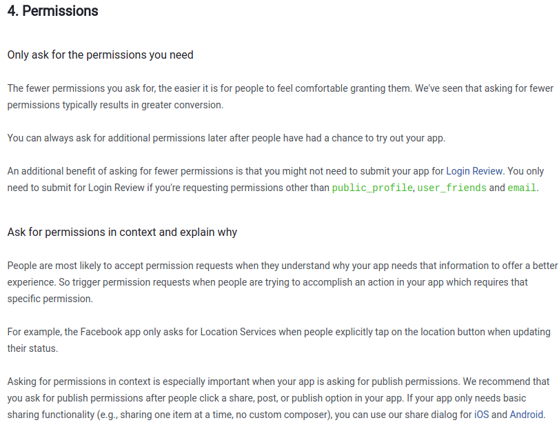Open the Android share dialog link
Screen dimensions: 559x436
[526, 415]
